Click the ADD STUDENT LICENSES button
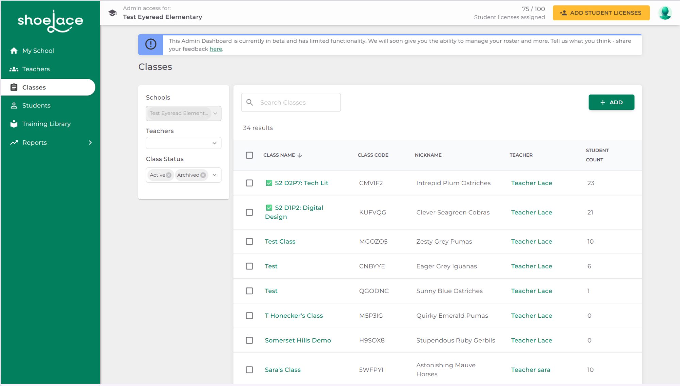This screenshot has height=386, width=680. coord(601,13)
